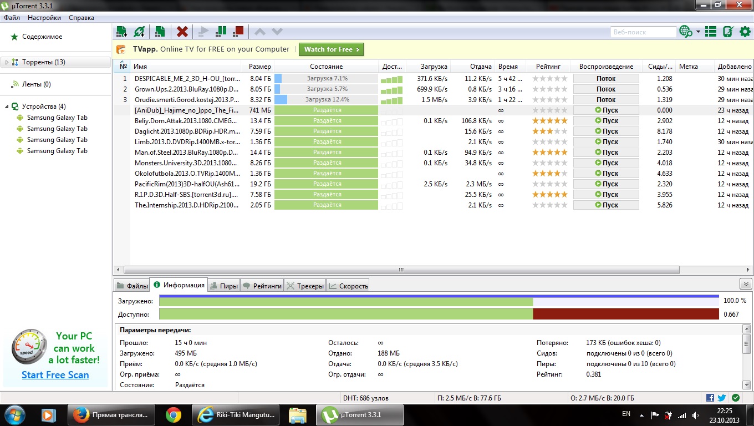Click the Firefox icon in the taskbar

pyautogui.click(x=81, y=414)
